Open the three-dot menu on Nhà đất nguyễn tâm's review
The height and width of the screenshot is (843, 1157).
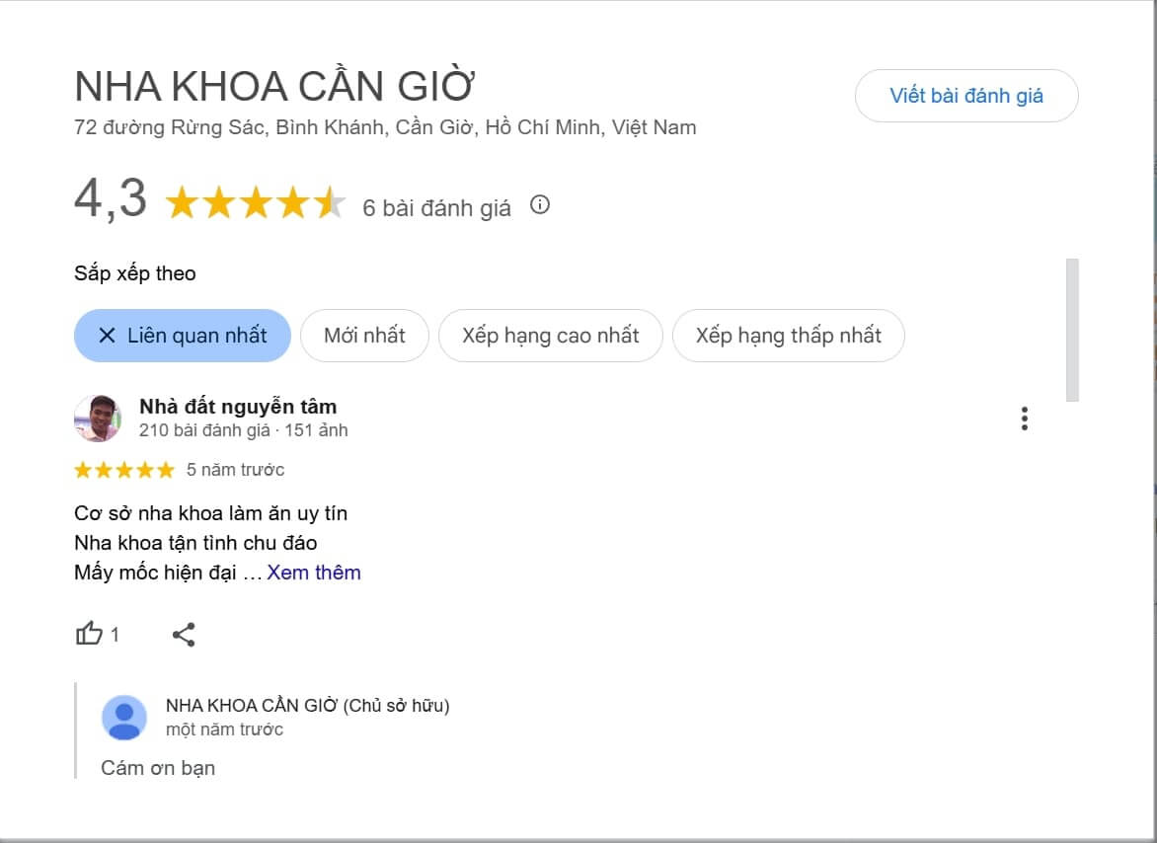pyautogui.click(x=1024, y=419)
